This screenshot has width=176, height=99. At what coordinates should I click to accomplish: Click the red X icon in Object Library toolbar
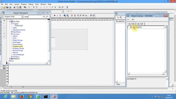[128, 20]
